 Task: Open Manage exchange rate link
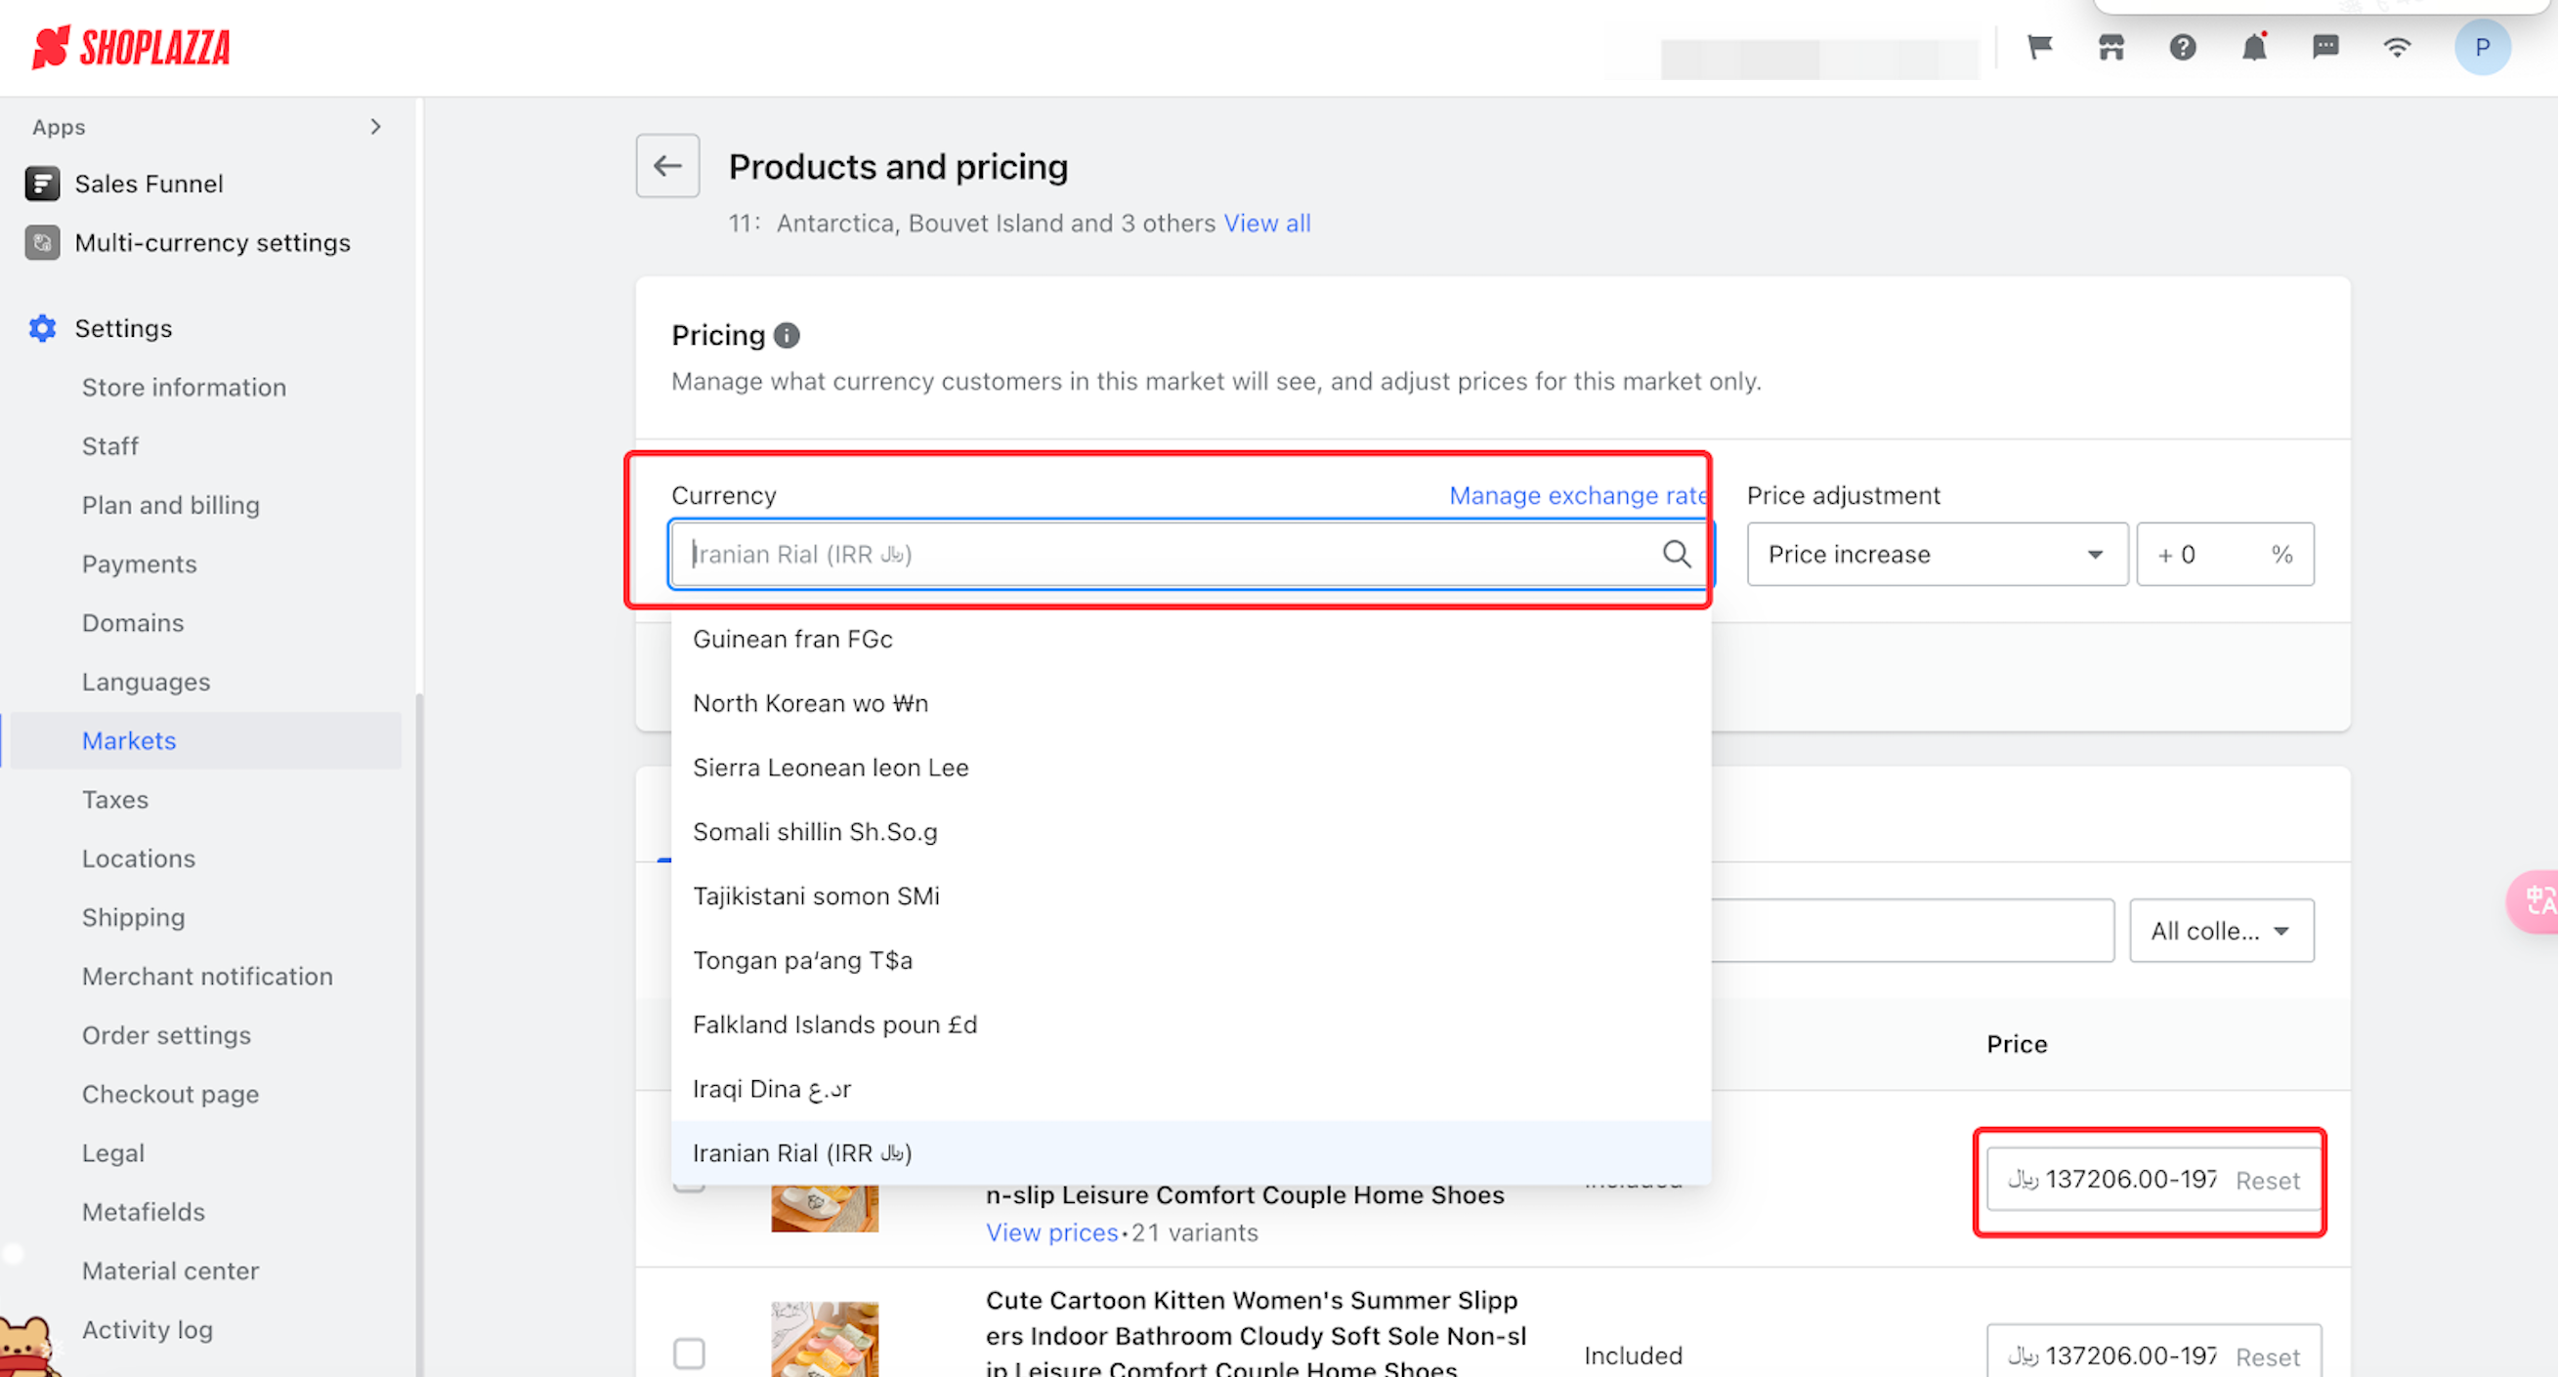click(1578, 495)
